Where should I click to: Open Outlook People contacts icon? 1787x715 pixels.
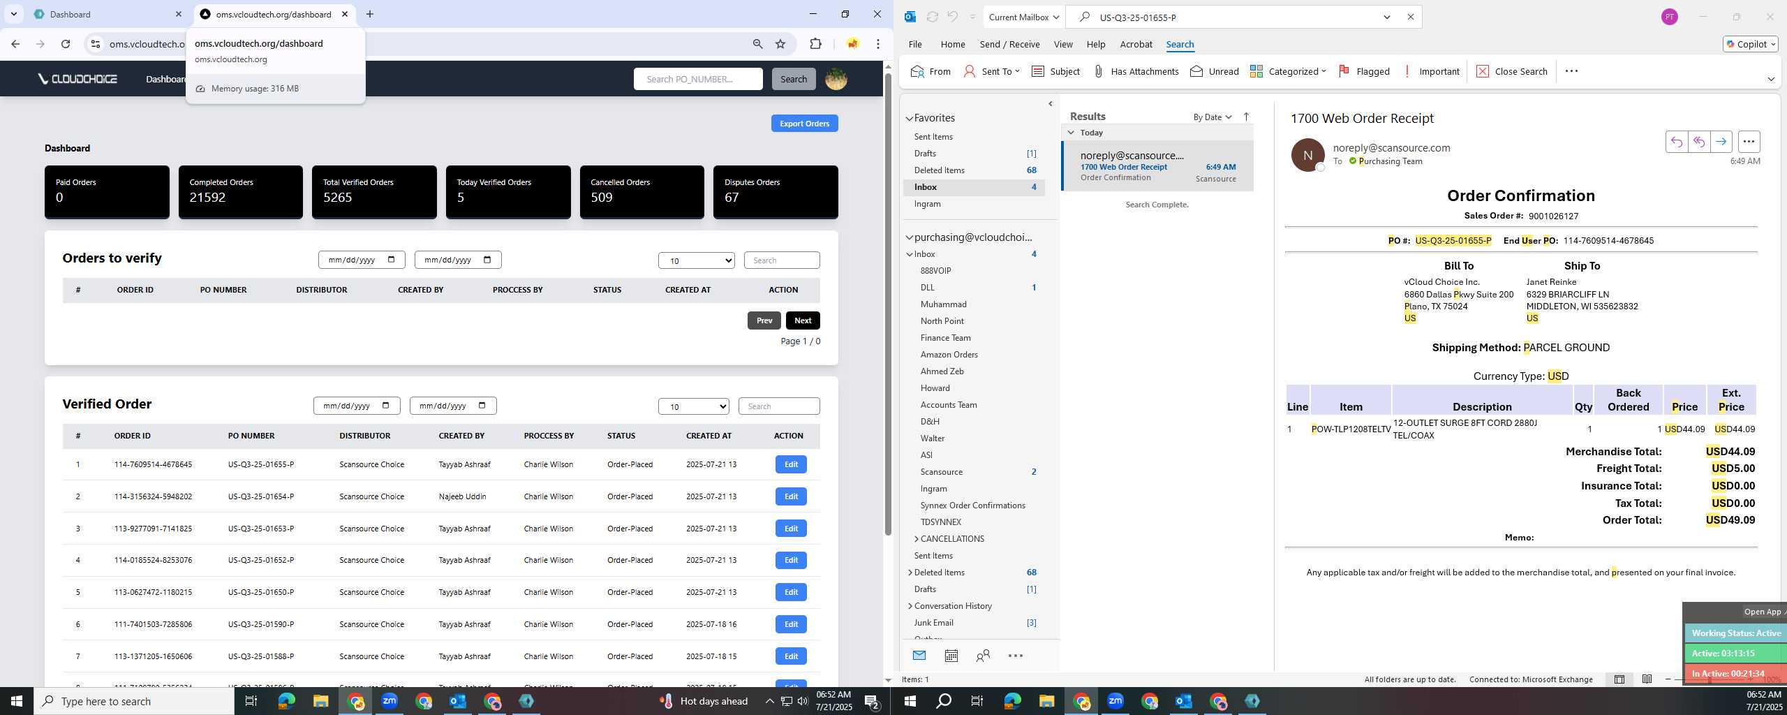pyautogui.click(x=983, y=656)
